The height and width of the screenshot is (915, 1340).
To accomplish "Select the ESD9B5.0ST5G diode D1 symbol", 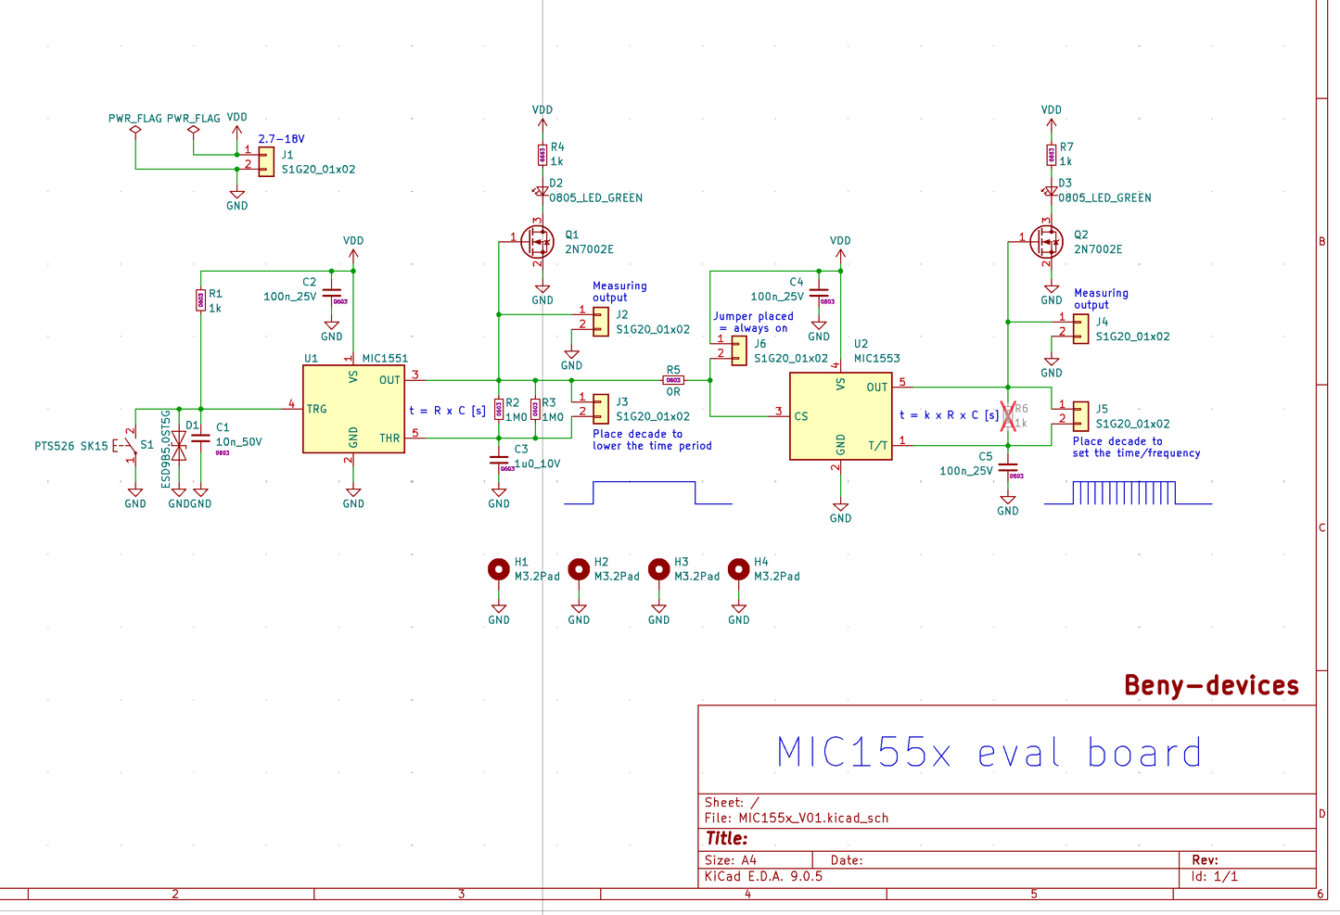I will pyautogui.click(x=178, y=446).
